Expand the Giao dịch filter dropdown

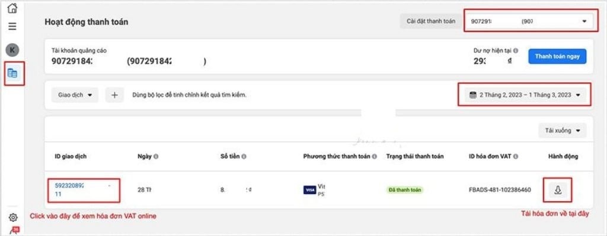point(75,95)
